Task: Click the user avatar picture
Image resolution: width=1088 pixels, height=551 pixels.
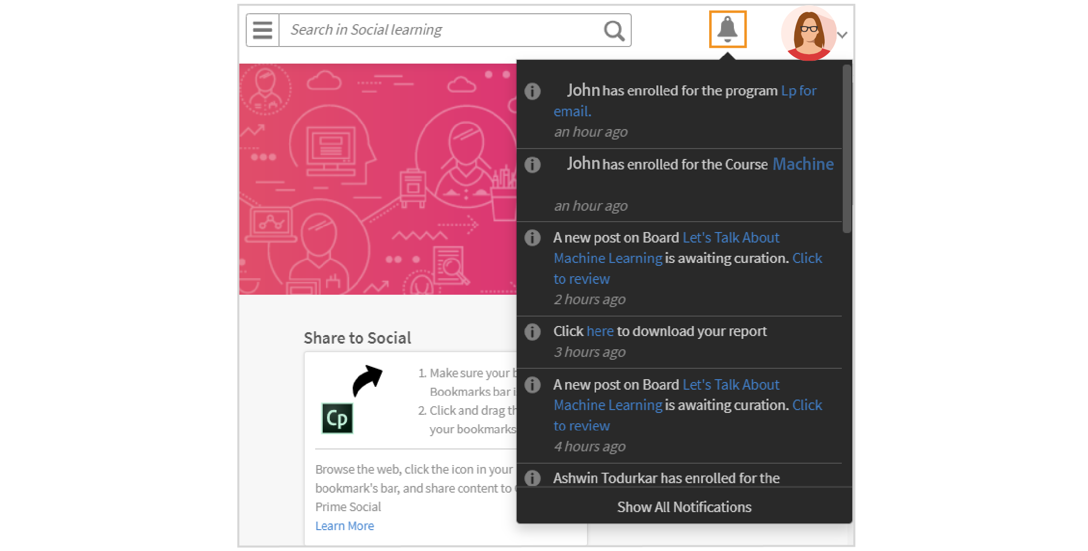Action: coord(809,33)
